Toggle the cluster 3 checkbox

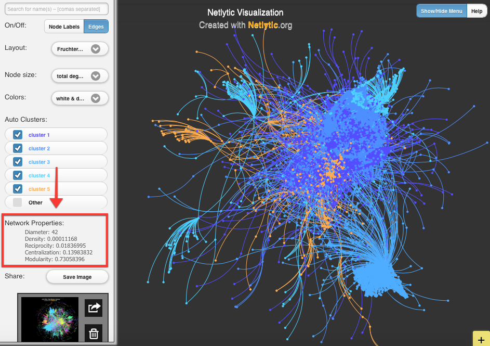[x=18, y=162]
